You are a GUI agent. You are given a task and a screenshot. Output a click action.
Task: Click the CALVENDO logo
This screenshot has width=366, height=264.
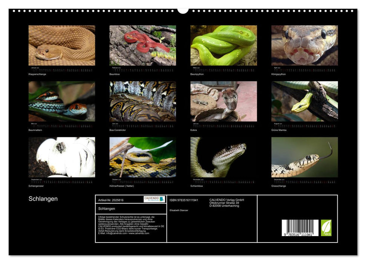point(154,199)
